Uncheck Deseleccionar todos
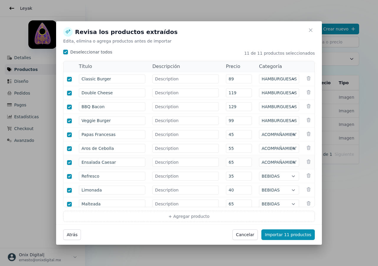378x266 pixels. [x=65, y=52]
